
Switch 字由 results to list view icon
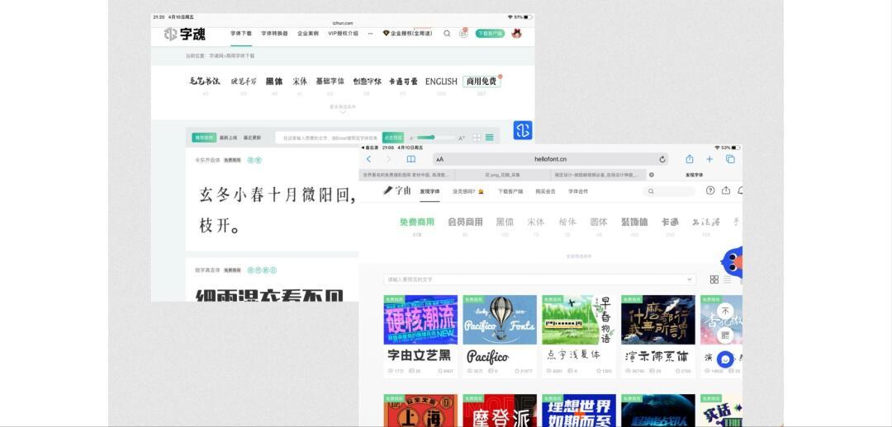pyautogui.click(x=727, y=279)
